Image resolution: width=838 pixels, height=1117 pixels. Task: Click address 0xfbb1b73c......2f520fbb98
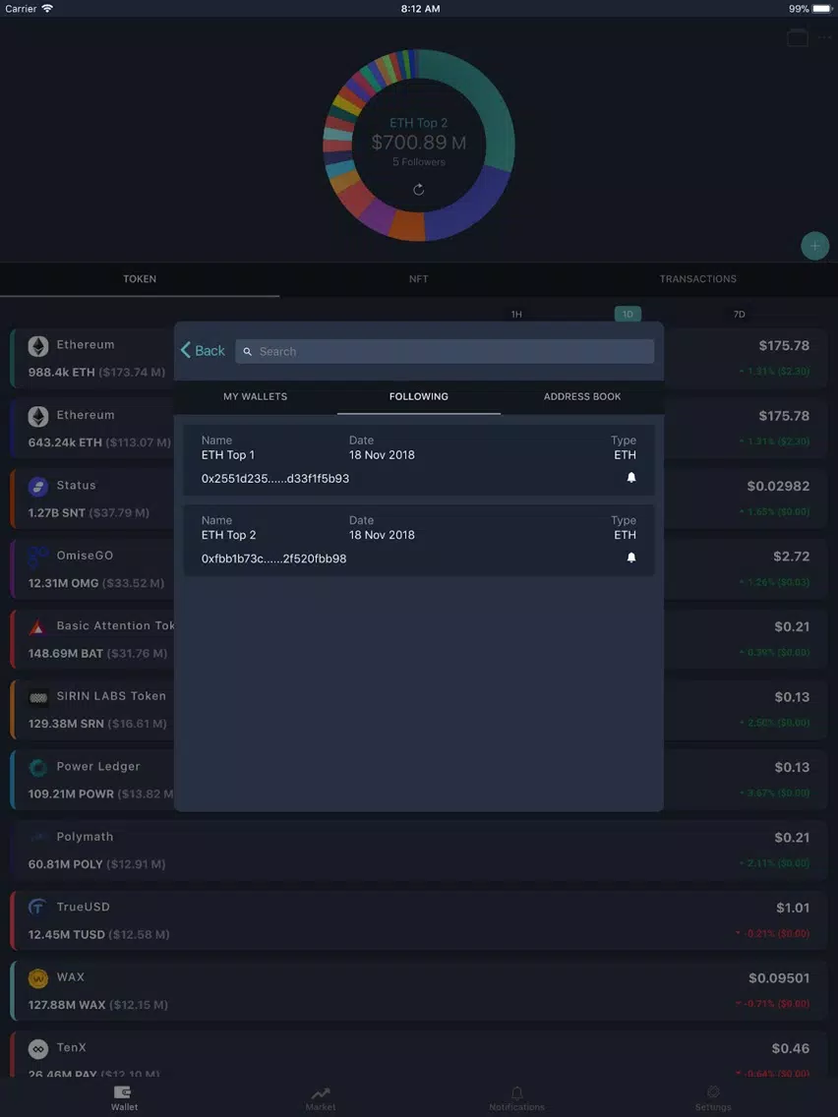point(273,558)
